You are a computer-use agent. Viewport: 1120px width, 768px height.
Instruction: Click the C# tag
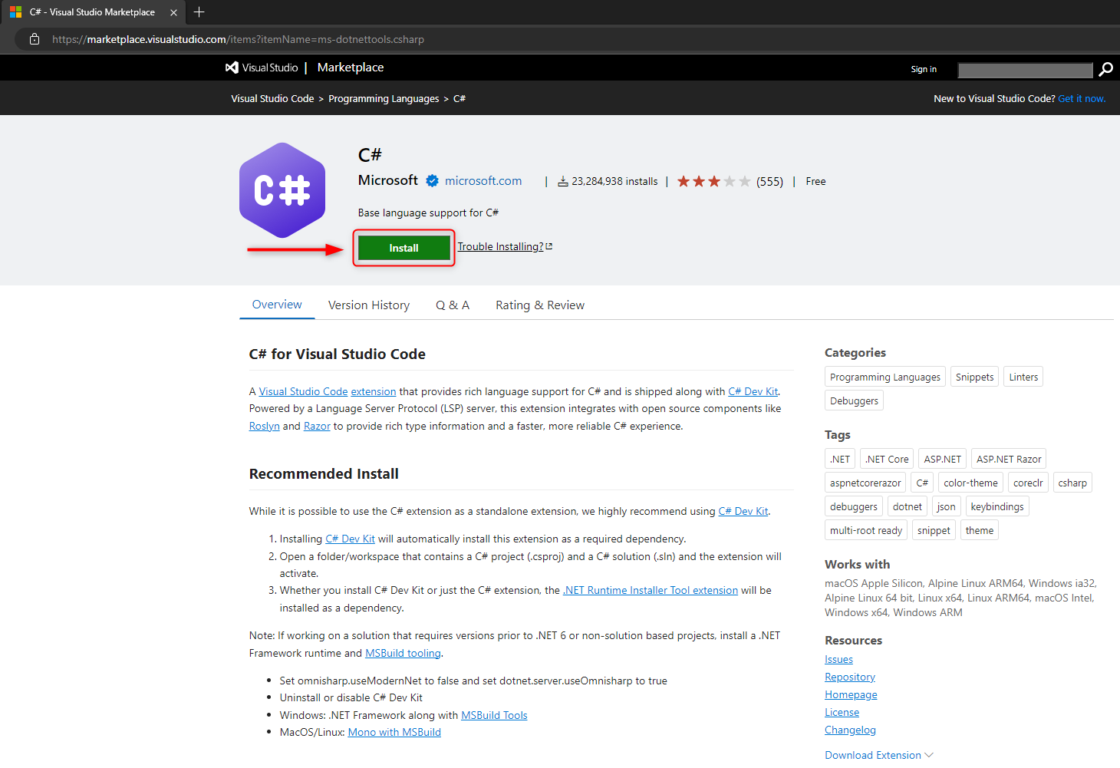pos(922,483)
